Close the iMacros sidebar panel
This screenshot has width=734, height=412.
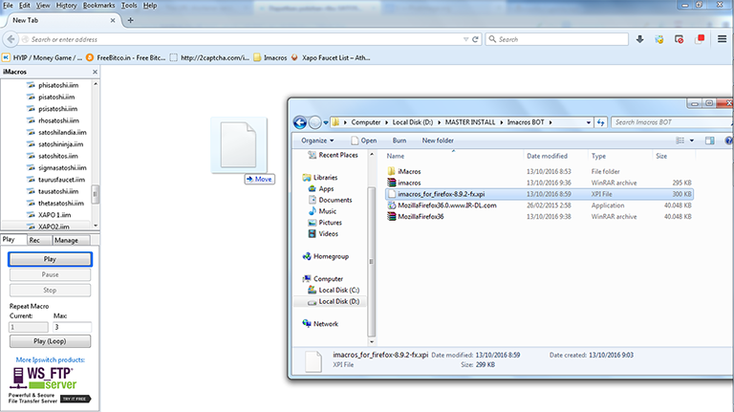pos(95,72)
